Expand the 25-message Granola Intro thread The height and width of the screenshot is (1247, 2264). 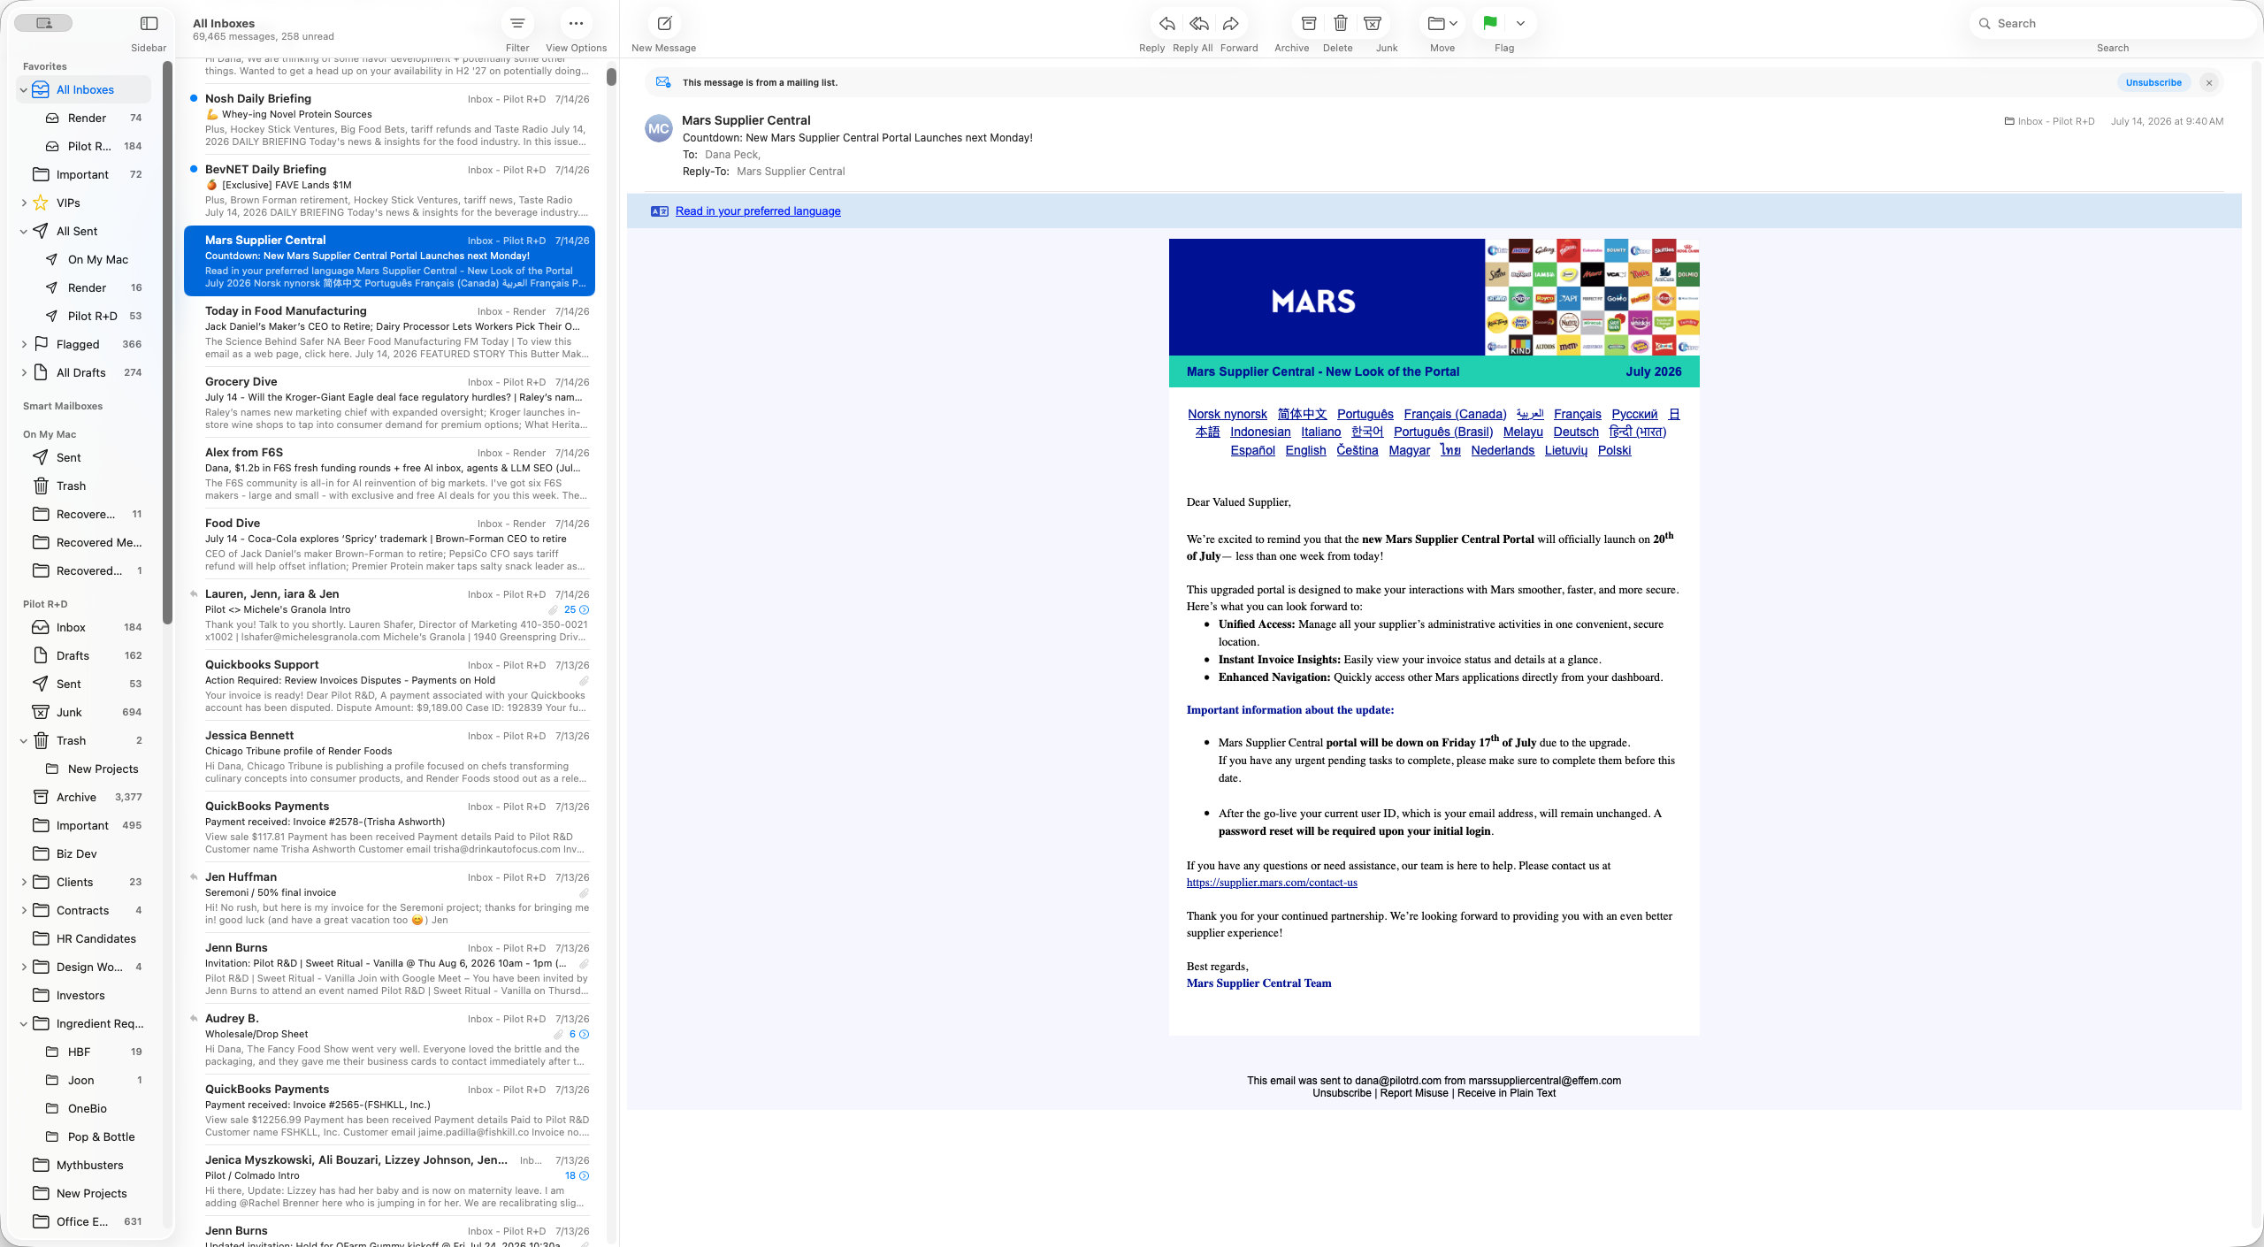point(577,610)
